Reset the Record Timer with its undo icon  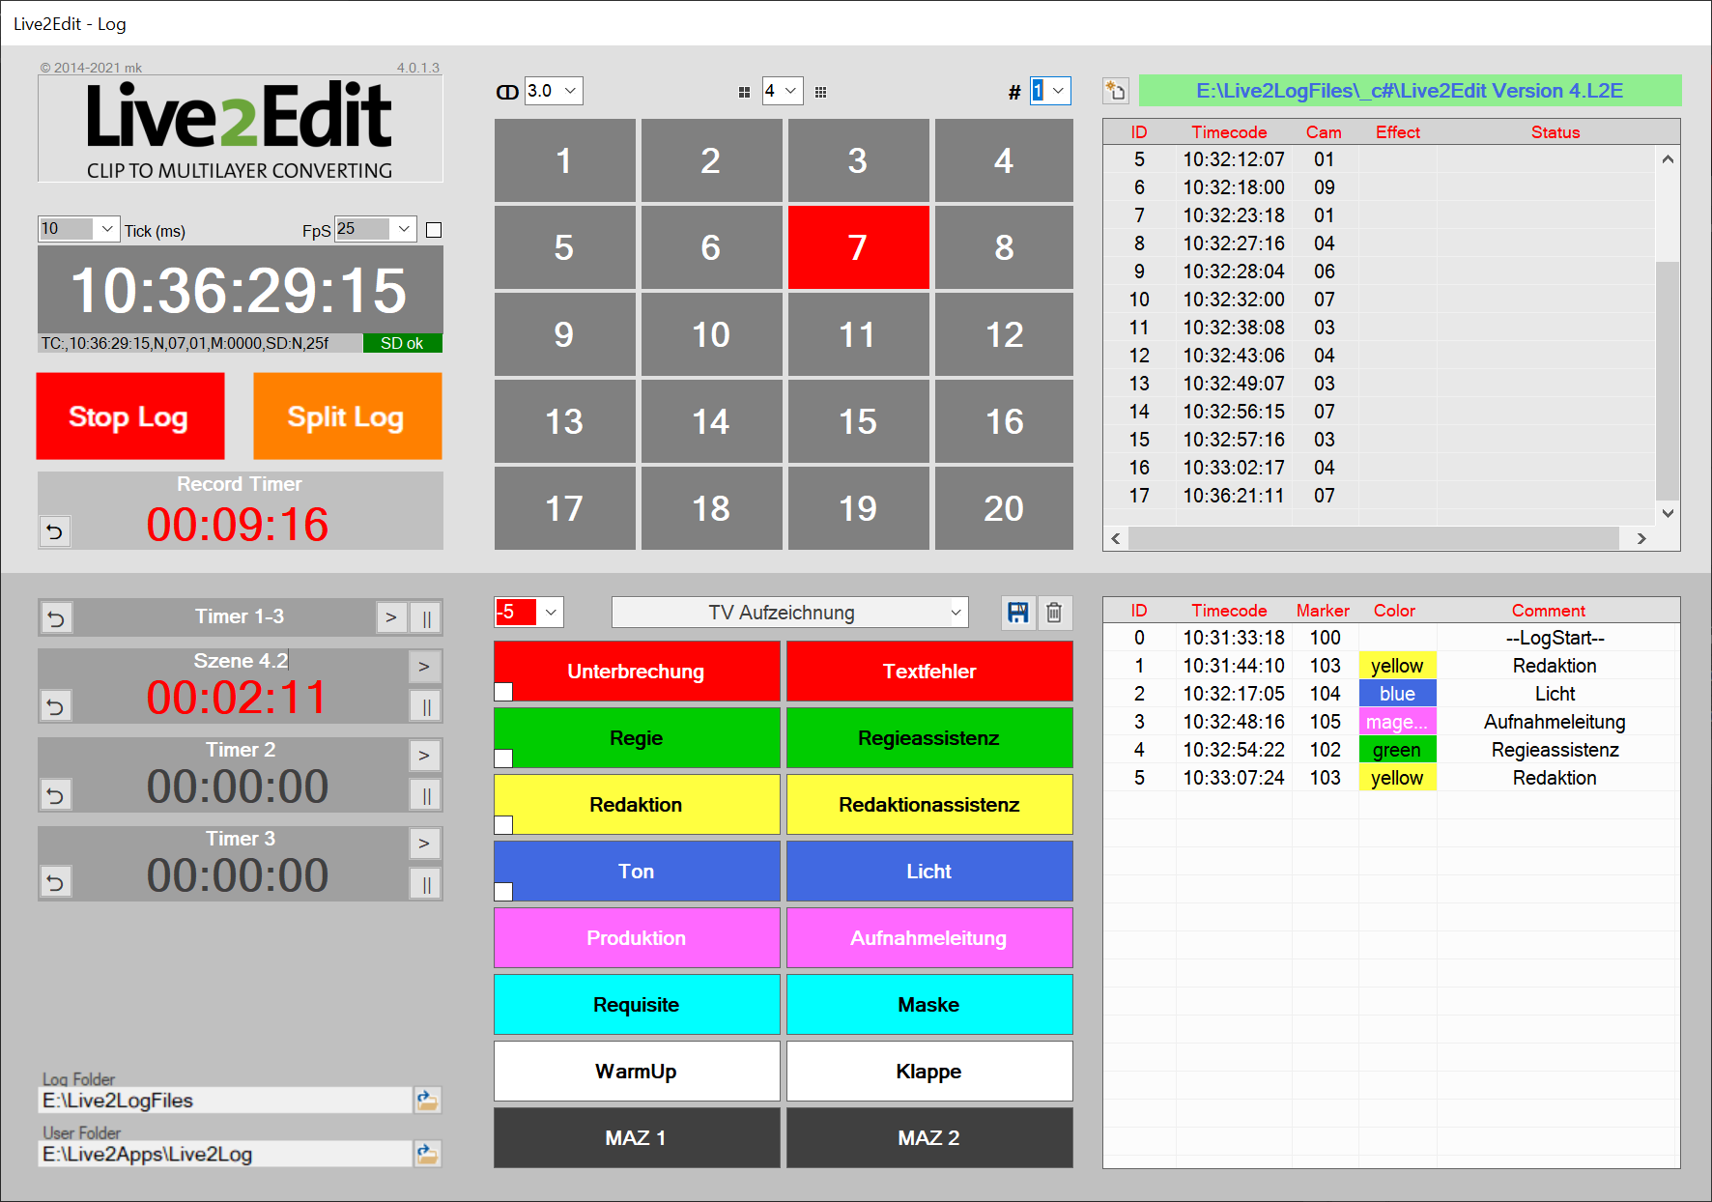(x=55, y=531)
